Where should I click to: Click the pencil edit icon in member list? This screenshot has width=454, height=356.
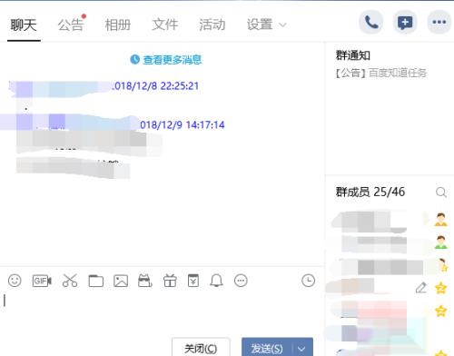point(421,288)
